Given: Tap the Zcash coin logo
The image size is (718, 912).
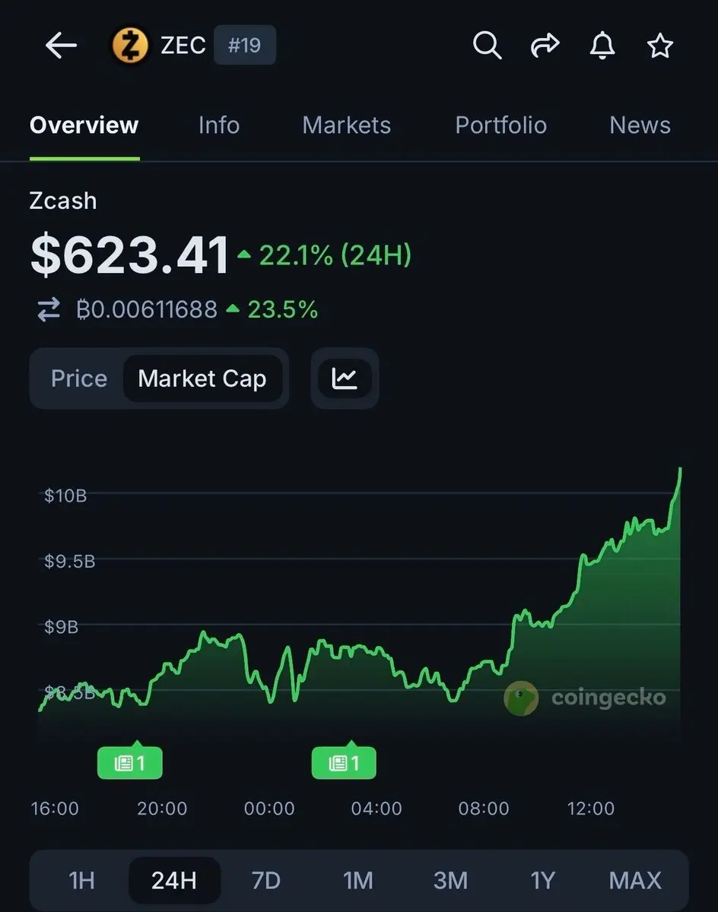Looking at the screenshot, I should pyautogui.click(x=130, y=46).
